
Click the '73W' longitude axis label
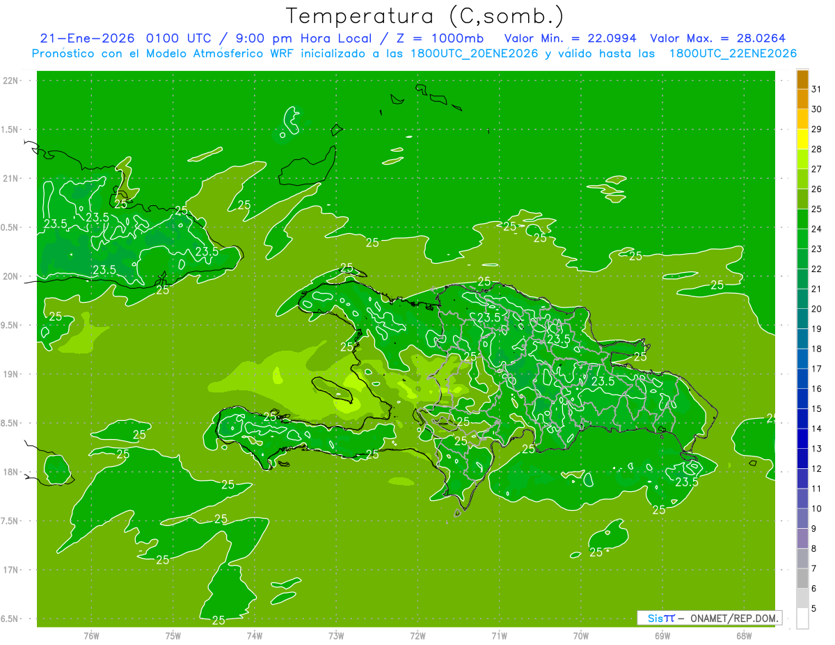[336, 635]
